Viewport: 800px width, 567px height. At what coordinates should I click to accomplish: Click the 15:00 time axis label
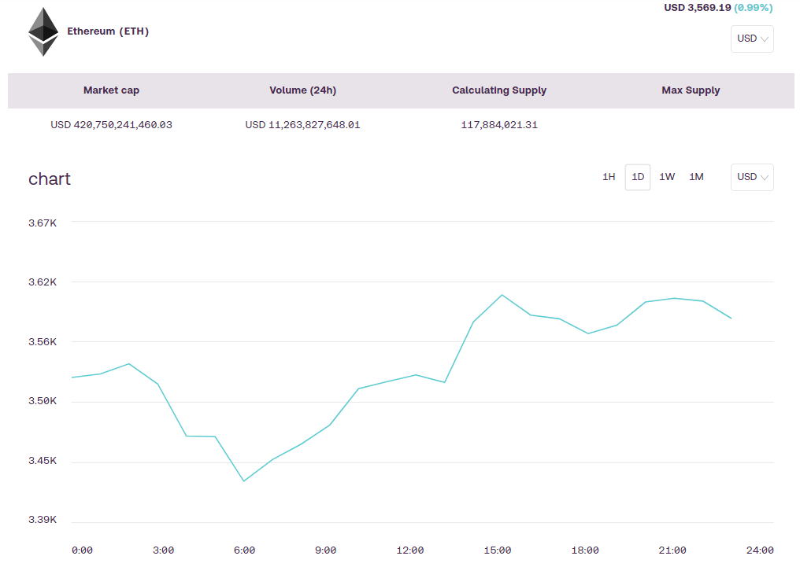pos(498,550)
